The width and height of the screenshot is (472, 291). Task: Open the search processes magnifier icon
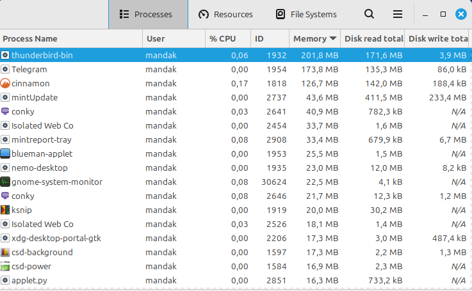point(369,14)
